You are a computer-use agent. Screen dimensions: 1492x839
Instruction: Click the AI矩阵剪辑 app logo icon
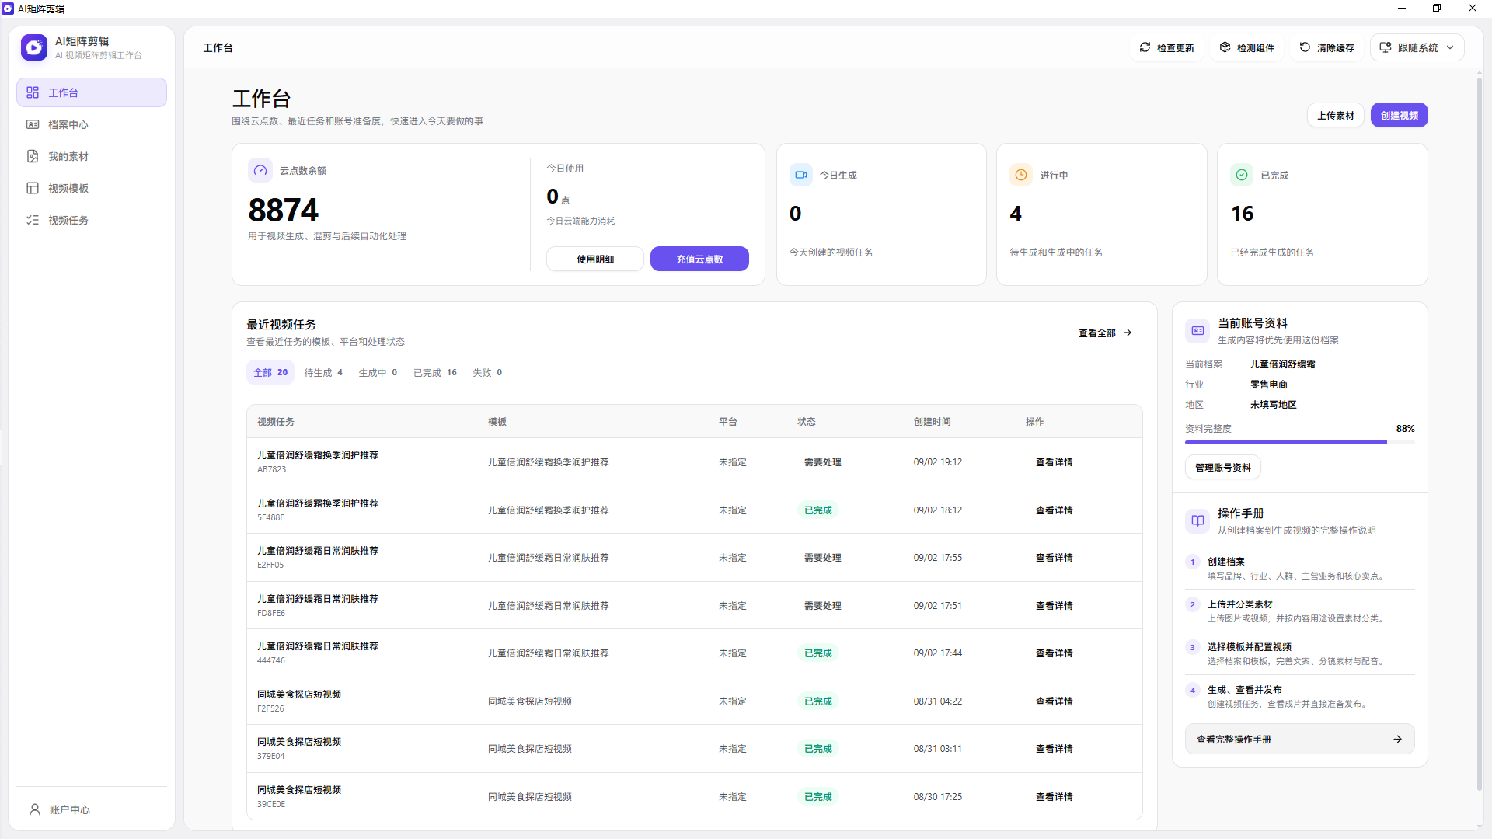pos(33,47)
